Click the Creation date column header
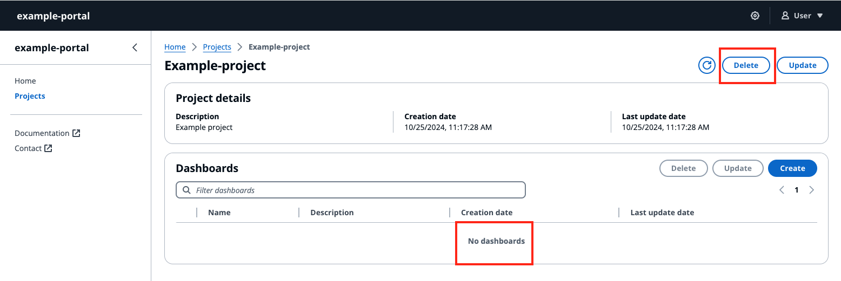 point(486,213)
